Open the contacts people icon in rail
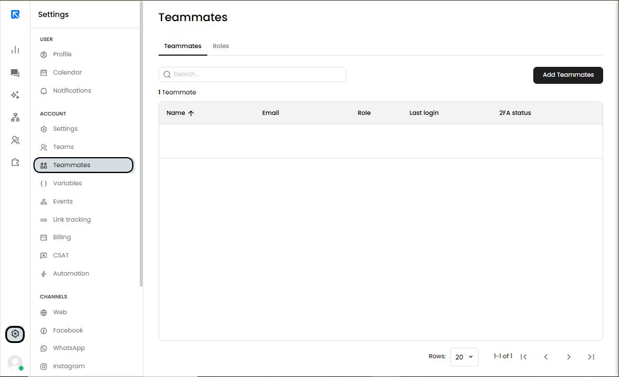 pyautogui.click(x=15, y=140)
